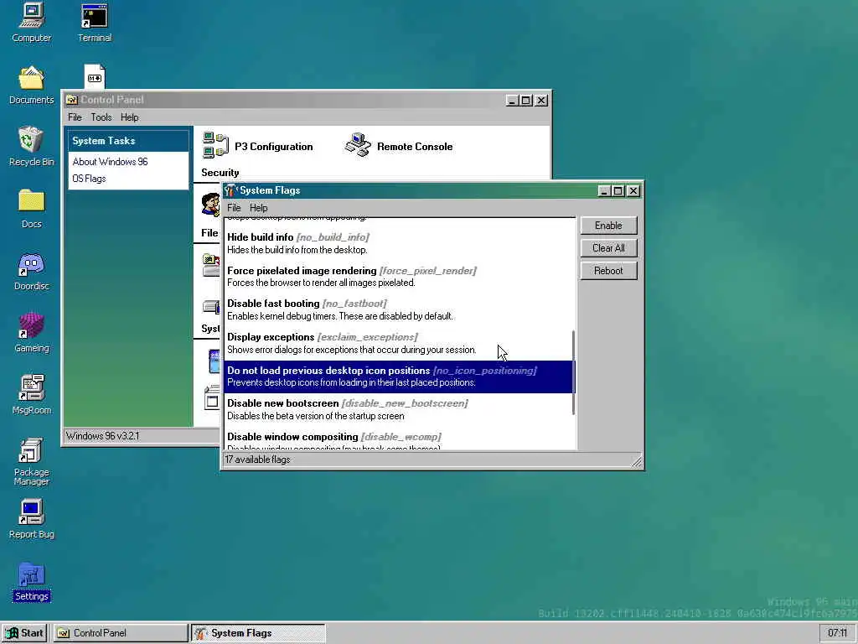858x644 pixels.
Task: Open the Computer desktop icon
Action: click(x=31, y=22)
